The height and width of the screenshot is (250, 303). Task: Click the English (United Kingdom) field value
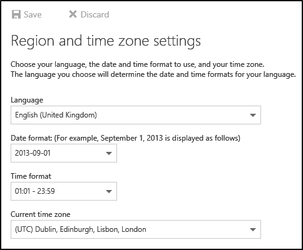coord(56,115)
